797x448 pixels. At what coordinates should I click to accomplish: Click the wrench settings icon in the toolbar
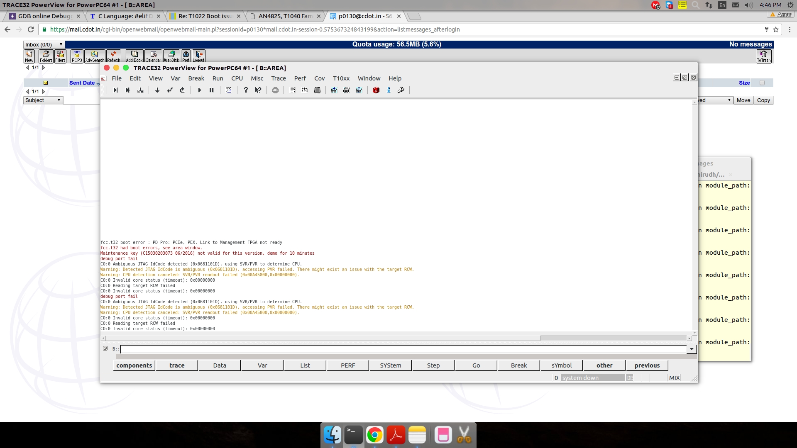pyautogui.click(x=401, y=90)
